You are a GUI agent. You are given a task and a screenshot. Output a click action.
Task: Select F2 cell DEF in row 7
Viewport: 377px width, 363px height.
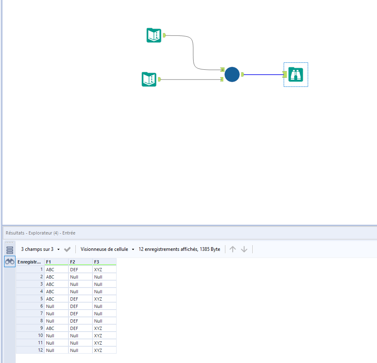pyautogui.click(x=81, y=314)
